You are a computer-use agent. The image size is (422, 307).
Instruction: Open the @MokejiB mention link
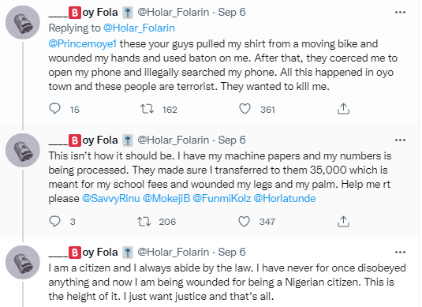[166, 198]
